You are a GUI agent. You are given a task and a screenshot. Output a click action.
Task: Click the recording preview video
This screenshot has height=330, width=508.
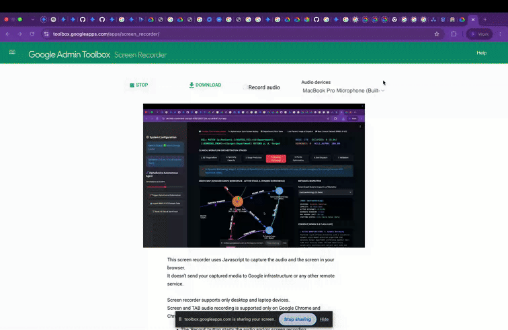(x=254, y=175)
